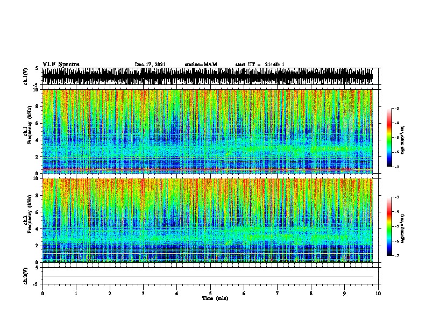Click the 'ch.3(V)' axis label
Viewport: 426px width, 329px height.
(25, 276)
